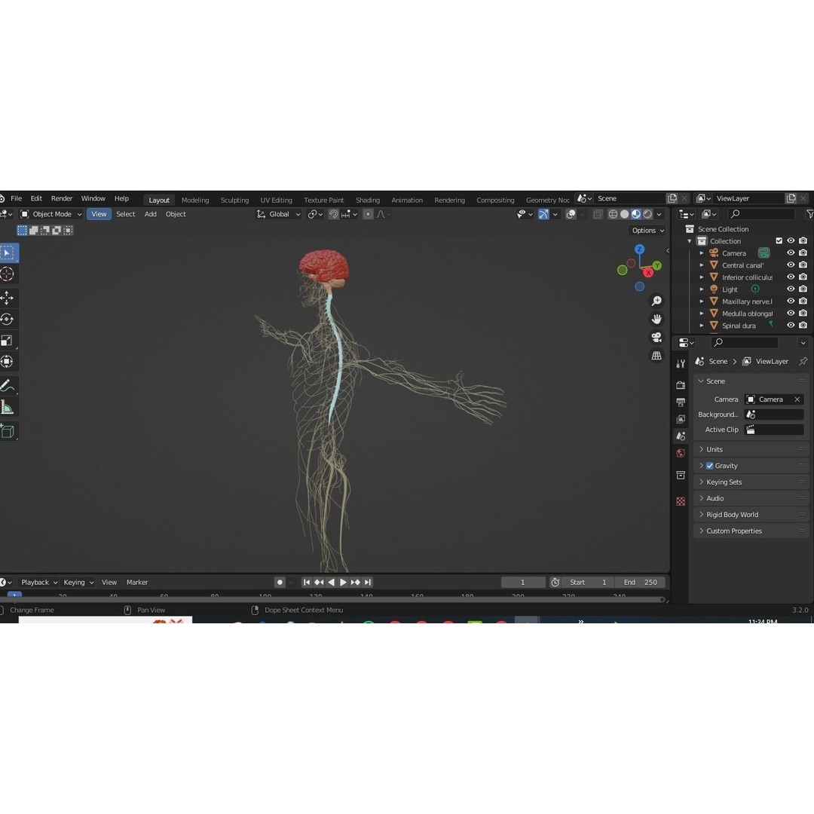Screen dimensions: 814x814
Task: Open the Global transform orientation dropdown
Action: [279, 214]
